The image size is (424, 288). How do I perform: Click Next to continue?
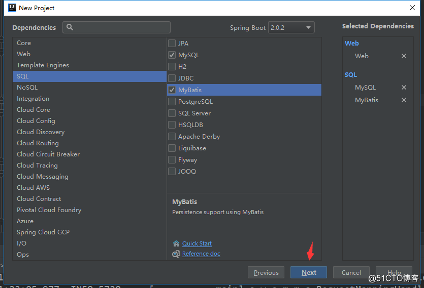pos(309,272)
